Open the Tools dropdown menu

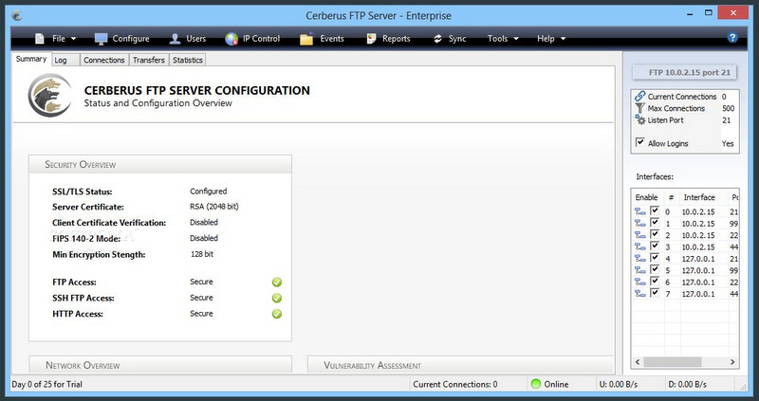pyautogui.click(x=503, y=39)
